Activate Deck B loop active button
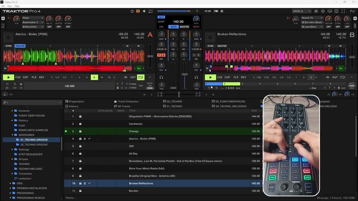This screenshot has width=358, height=201. click(x=343, y=77)
